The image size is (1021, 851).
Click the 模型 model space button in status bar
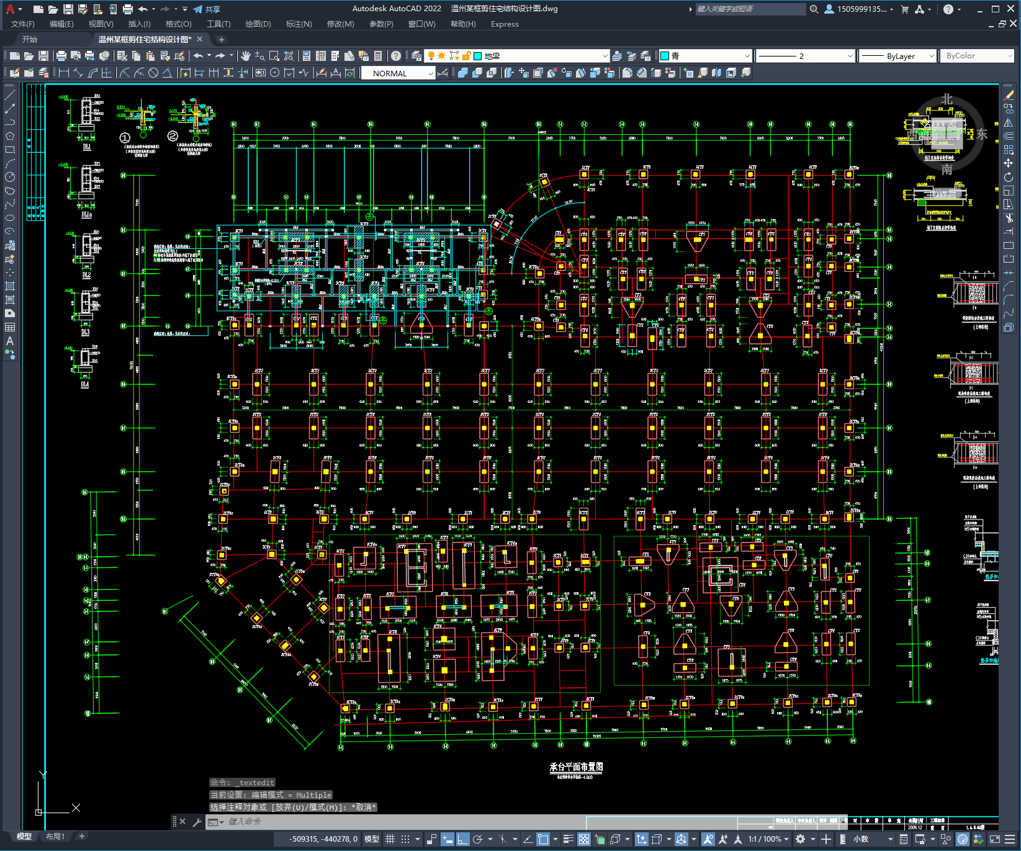pos(372,839)
